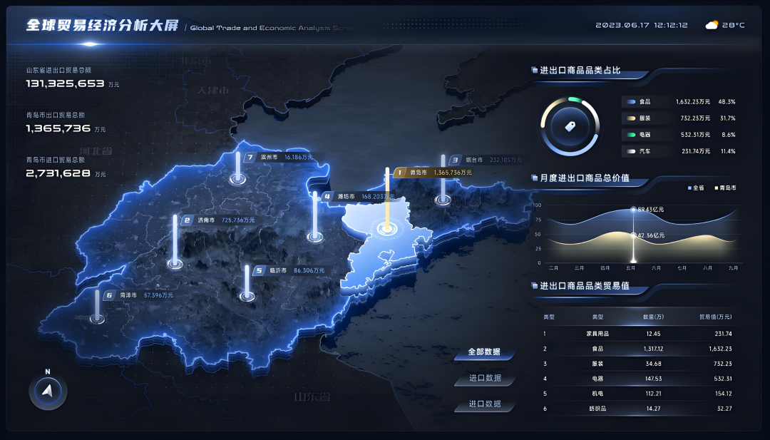The image size is (770, 440).
Task: Toggle the 青岛市 series in chart legend
Action: pyautogui.click(x=724, y=188)
